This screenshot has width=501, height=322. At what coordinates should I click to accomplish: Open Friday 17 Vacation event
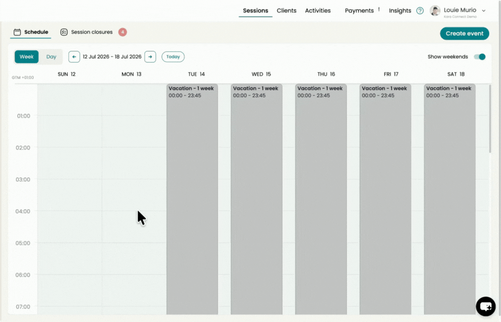385,199
